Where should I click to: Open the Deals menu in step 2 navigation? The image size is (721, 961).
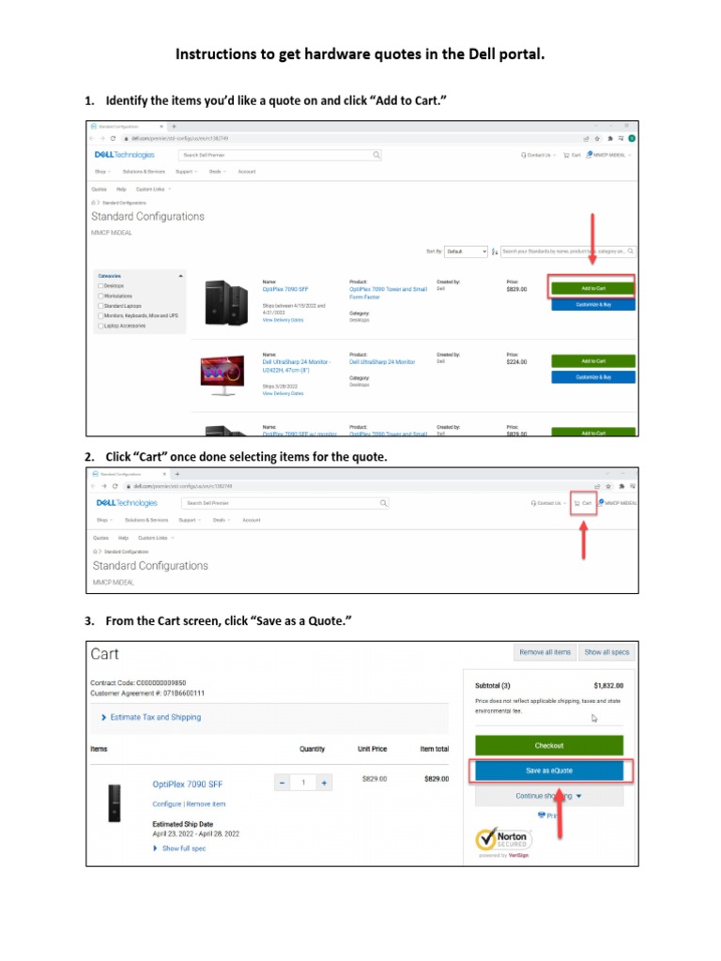click(x=222, y=520)
